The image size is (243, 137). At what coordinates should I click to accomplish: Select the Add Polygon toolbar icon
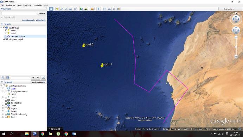(62, 9)
